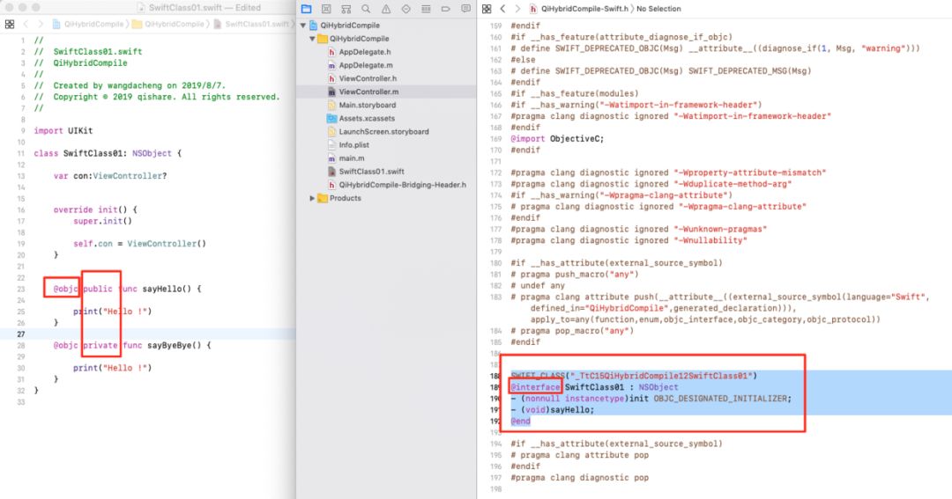This screenshot has width=952, height=499.
Task: Open LaunchScreen.storyboard file
Action: point(383,132)
